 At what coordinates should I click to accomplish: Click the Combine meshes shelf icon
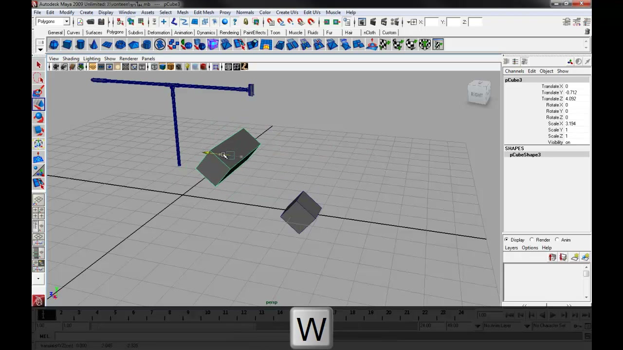173,45
